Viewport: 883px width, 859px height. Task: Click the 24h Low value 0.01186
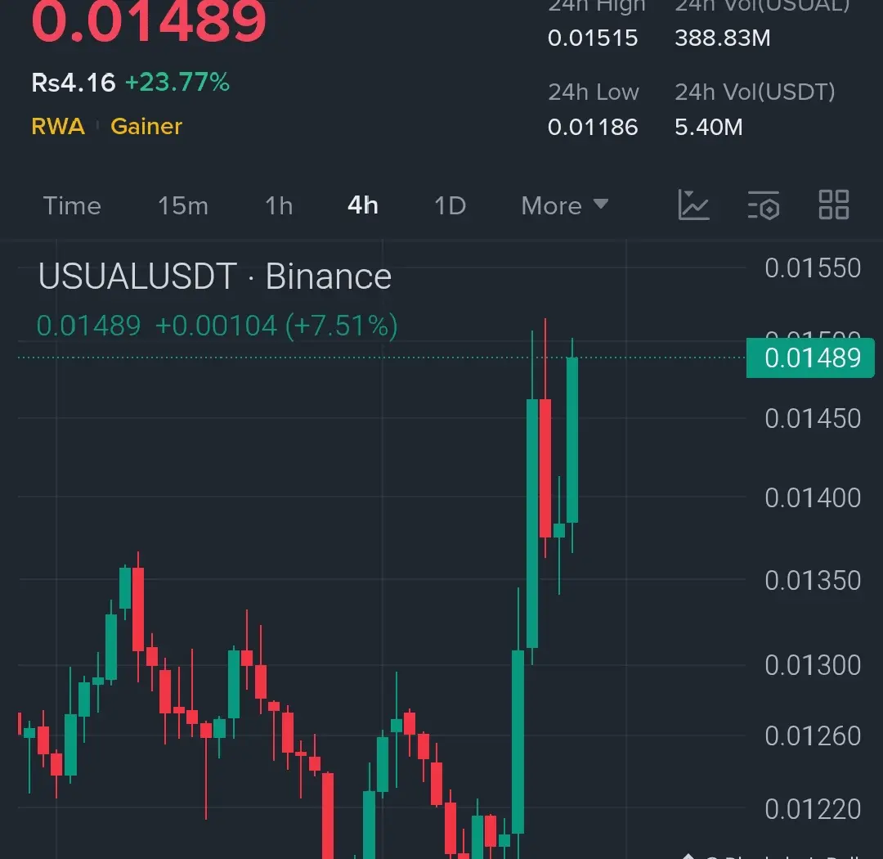(593, 128)
